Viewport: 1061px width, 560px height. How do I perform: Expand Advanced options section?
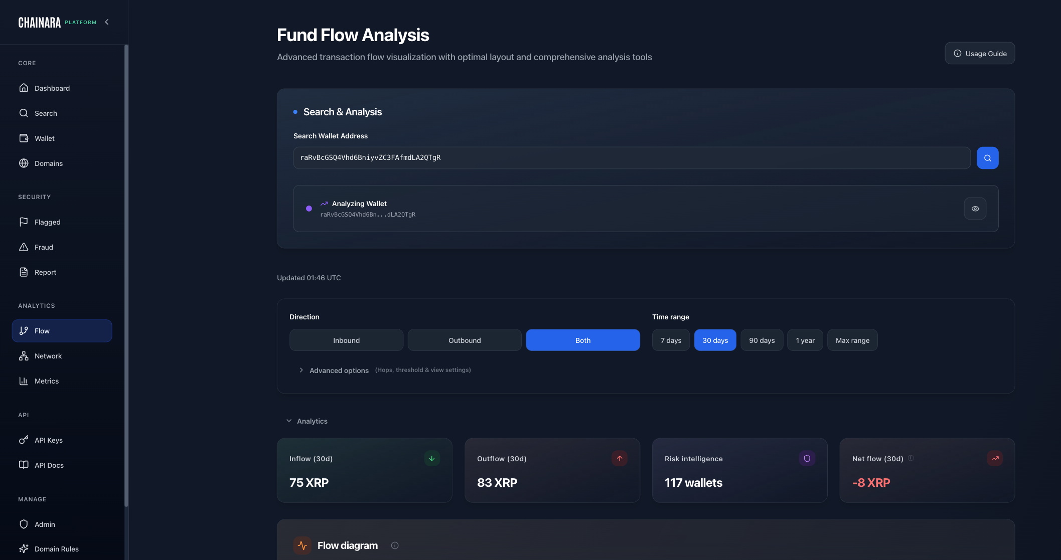coord(385,370)
